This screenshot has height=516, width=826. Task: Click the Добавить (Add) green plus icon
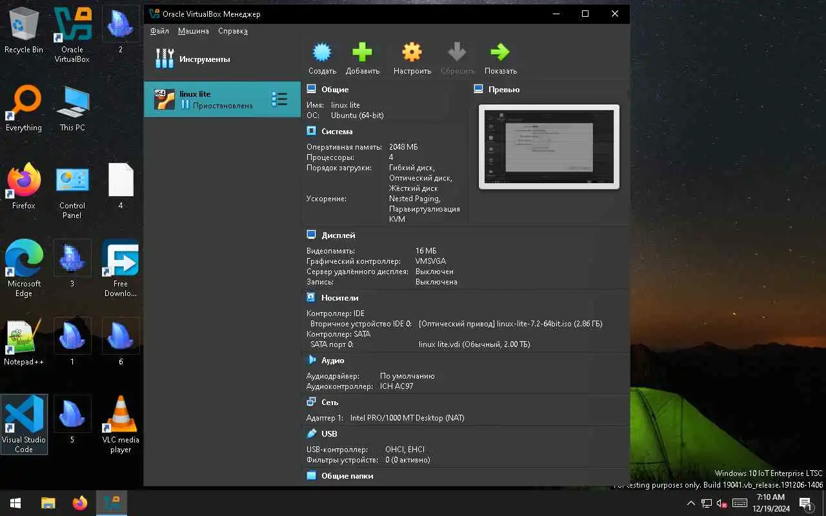[362, 52]
